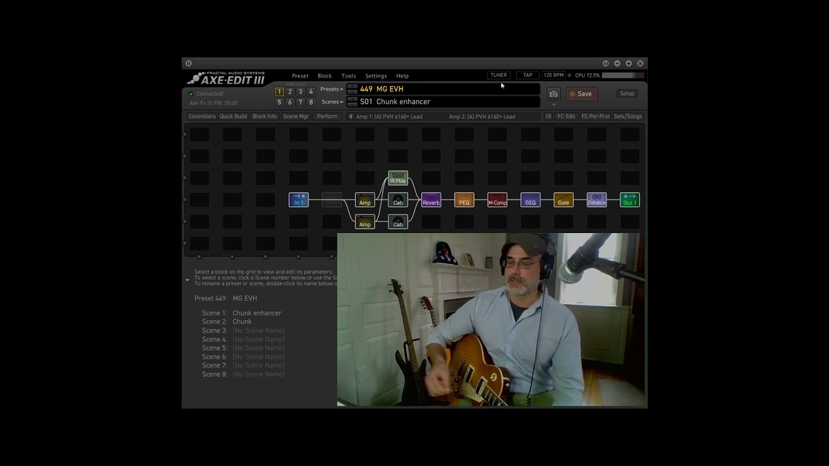Switch to scene 2 button
This screenshot has width=829, height=466.
290,92
